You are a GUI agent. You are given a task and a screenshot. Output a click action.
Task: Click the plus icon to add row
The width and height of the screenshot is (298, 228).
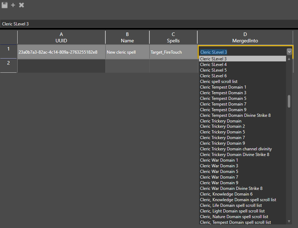pos(13,5)
